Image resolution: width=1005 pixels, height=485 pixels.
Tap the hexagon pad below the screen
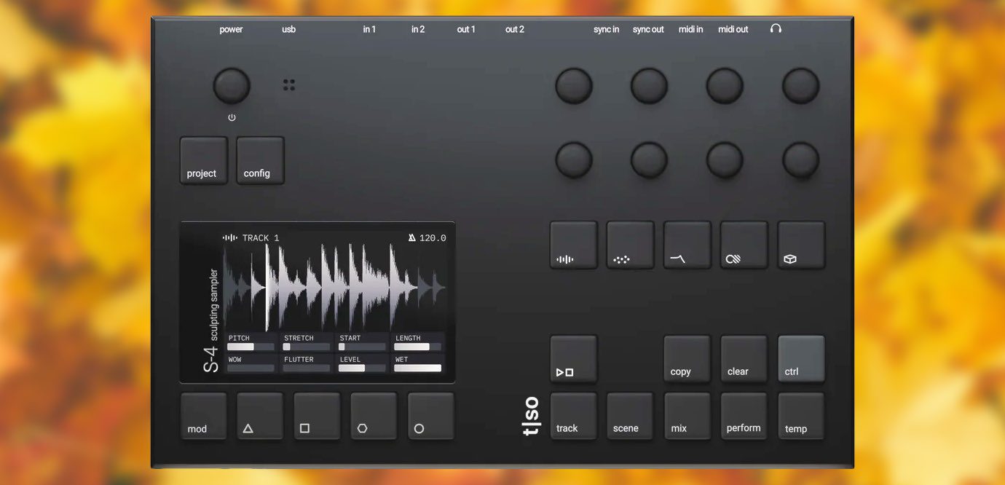[374, 417]
